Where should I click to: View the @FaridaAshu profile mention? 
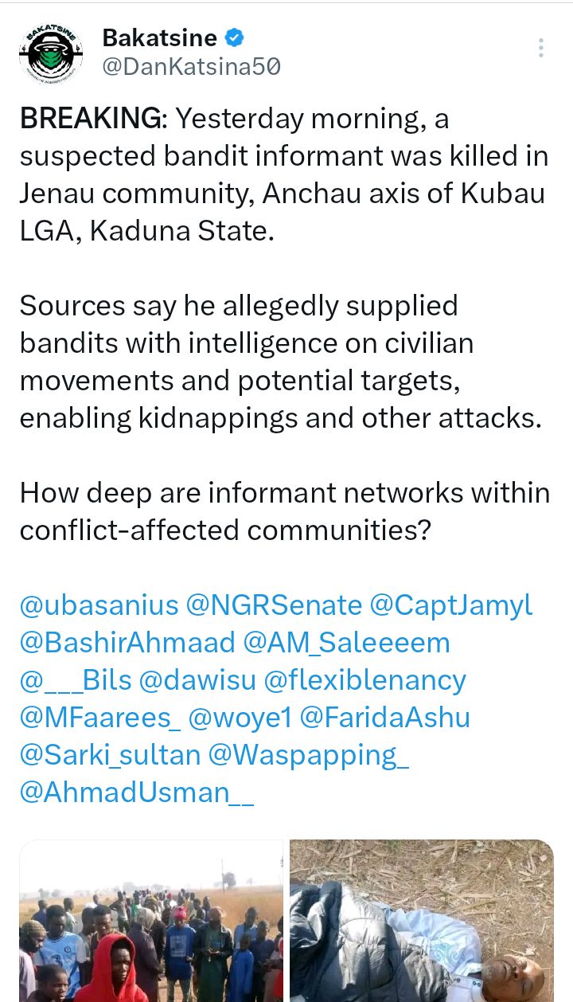(x=385, y=718)
